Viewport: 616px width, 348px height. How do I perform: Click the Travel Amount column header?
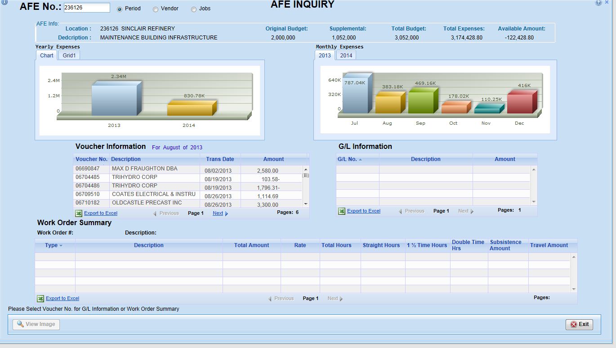point(549,245)
